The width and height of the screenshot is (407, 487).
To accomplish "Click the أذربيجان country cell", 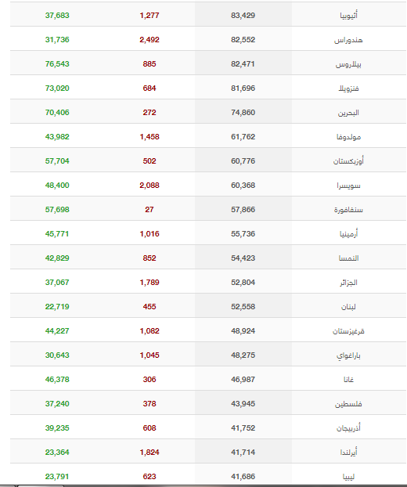I will pos(348,427).
